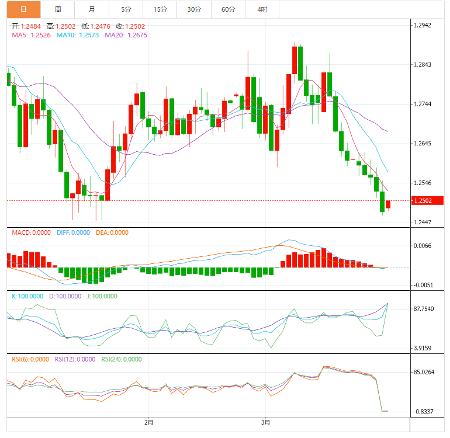Click the 低: 1.2476 low price
Screen dimensions: 450x438
96,26
